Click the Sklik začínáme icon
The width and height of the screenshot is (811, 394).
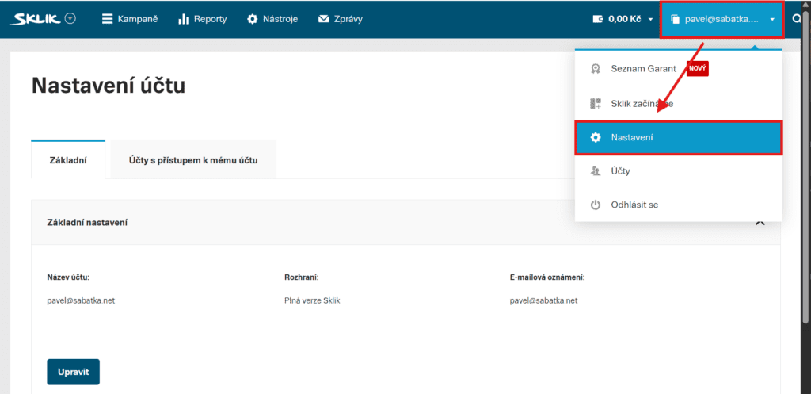(596, 104)
